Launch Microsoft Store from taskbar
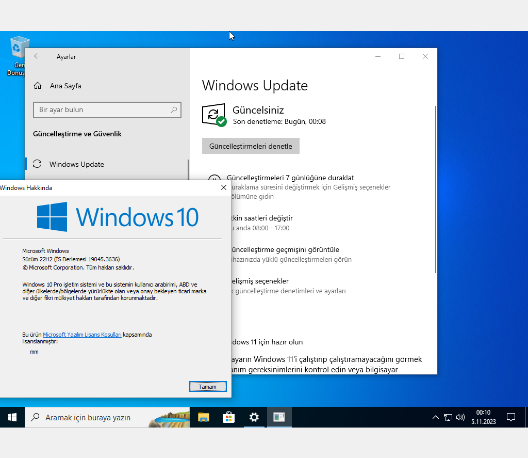The width and height of the screenshot is (528, 458). point(228,417)
